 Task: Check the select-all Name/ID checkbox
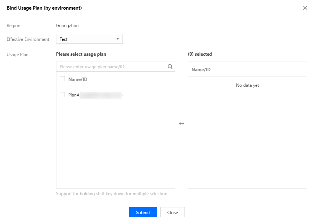[62, 79]
